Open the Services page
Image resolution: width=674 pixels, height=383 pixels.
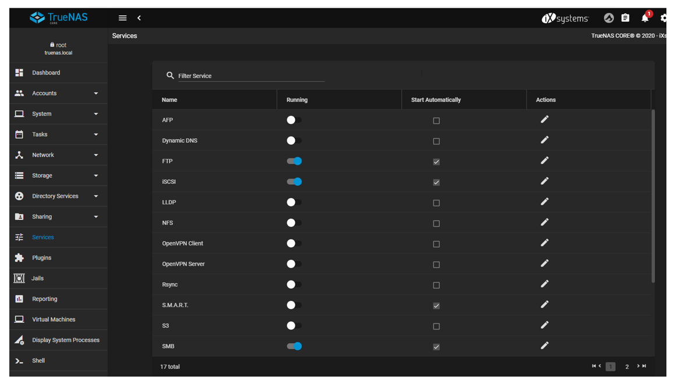pos(58,237)
